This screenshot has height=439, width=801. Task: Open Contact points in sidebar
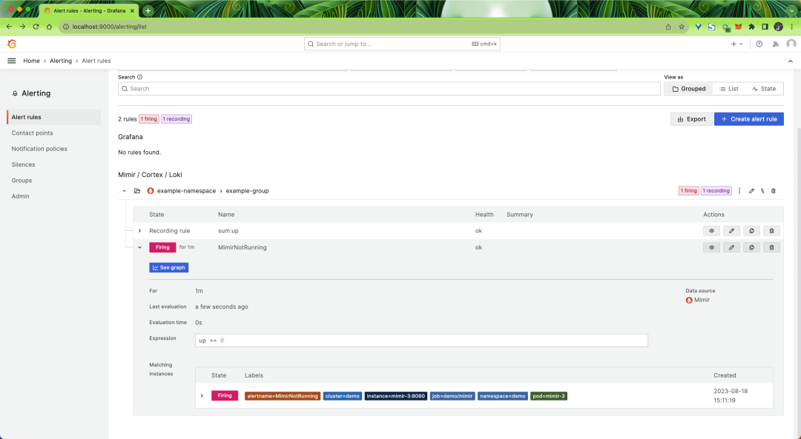pyautogui.click(x=32, y=133)
